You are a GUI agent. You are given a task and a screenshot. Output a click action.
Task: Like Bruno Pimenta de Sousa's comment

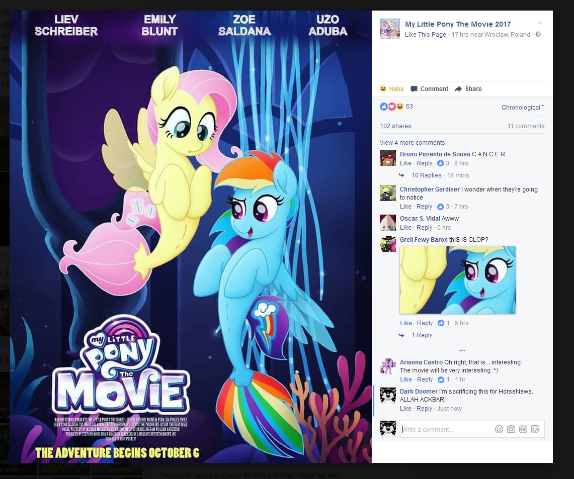click(405, 163)
